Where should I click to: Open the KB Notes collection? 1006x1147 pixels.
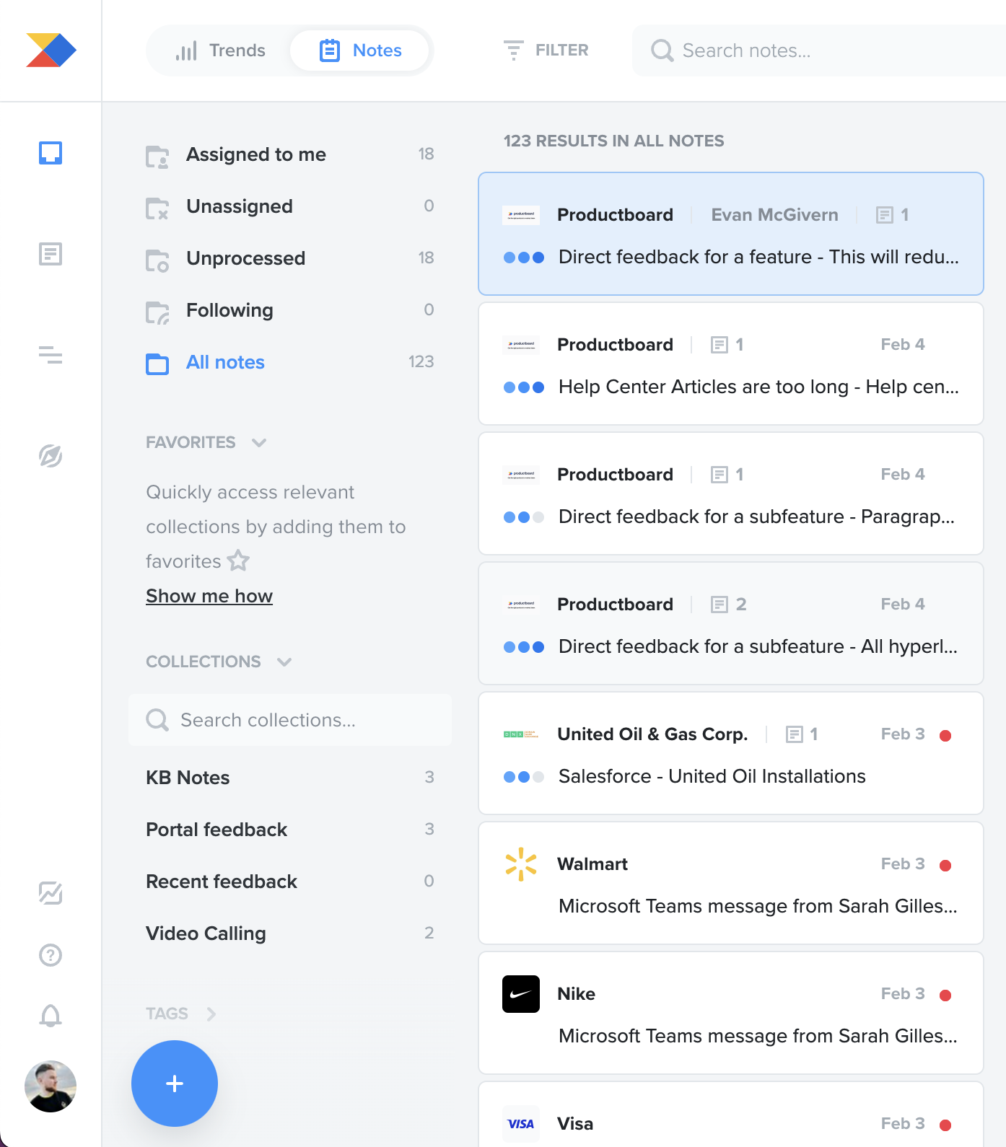pyautogui.click(x=290, y=778)
